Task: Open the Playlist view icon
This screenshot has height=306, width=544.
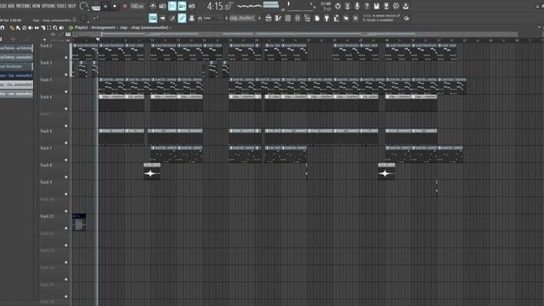Action: [269, 18]
